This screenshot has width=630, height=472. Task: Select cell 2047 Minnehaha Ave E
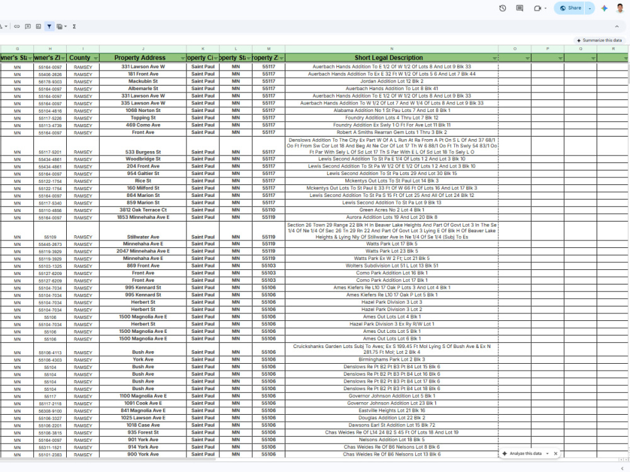143,251
